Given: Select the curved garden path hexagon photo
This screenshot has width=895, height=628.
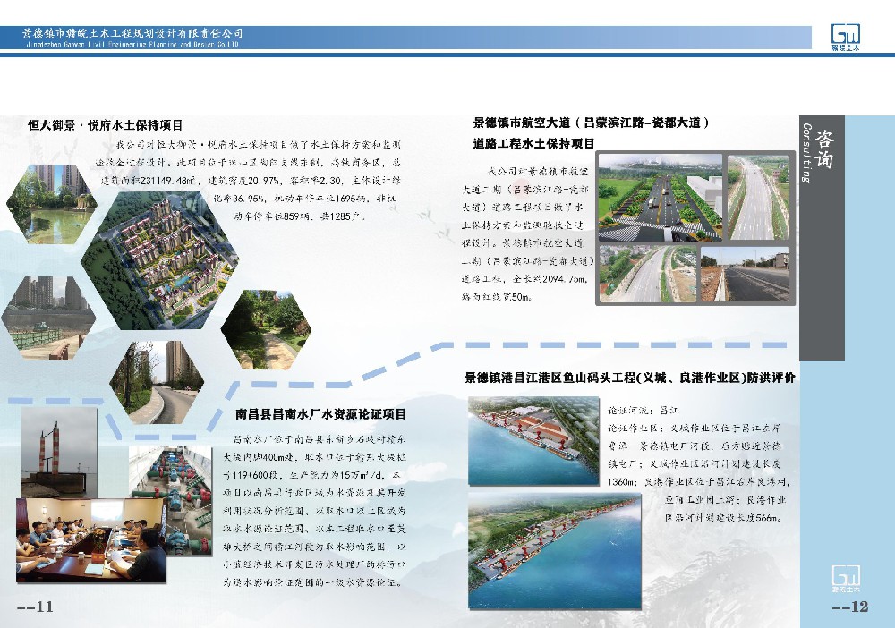Looking at the screenshot, I should tap(157, 380).
